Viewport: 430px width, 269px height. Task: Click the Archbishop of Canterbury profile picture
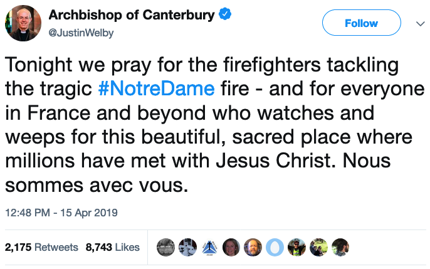pyautogui.click(x=21, y=23)
